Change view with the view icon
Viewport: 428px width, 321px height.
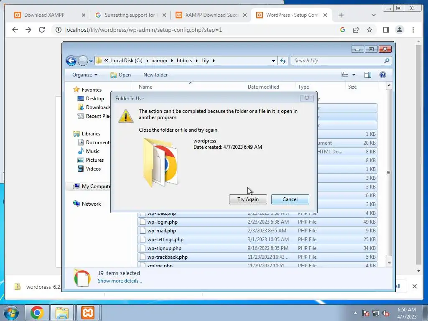344,75
